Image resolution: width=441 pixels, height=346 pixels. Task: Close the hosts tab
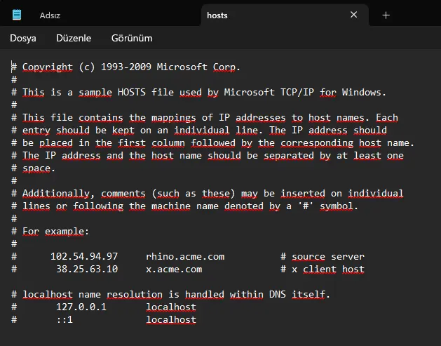(x=353, y=15)
